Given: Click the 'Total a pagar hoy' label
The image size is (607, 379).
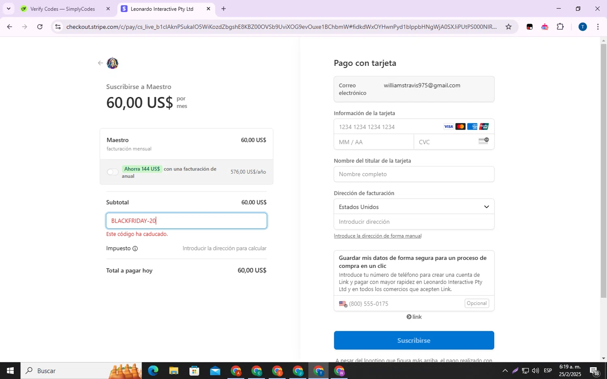Looking at the screenshot, I should (129, 271).
